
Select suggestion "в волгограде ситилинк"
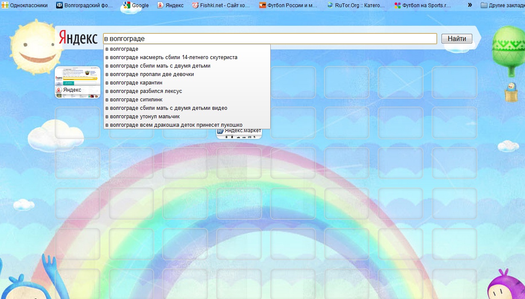pyautogui.click(x=134, y=100)
